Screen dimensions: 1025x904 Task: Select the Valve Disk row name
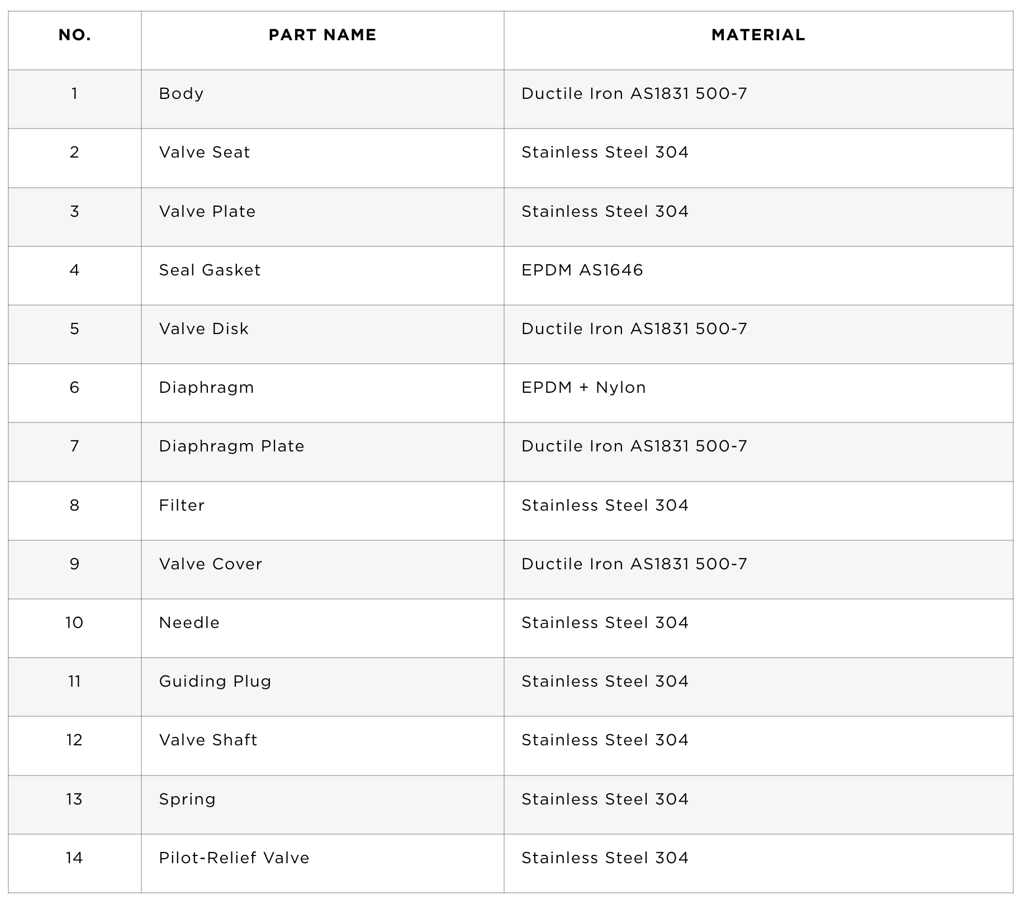[x=203, y=329]
